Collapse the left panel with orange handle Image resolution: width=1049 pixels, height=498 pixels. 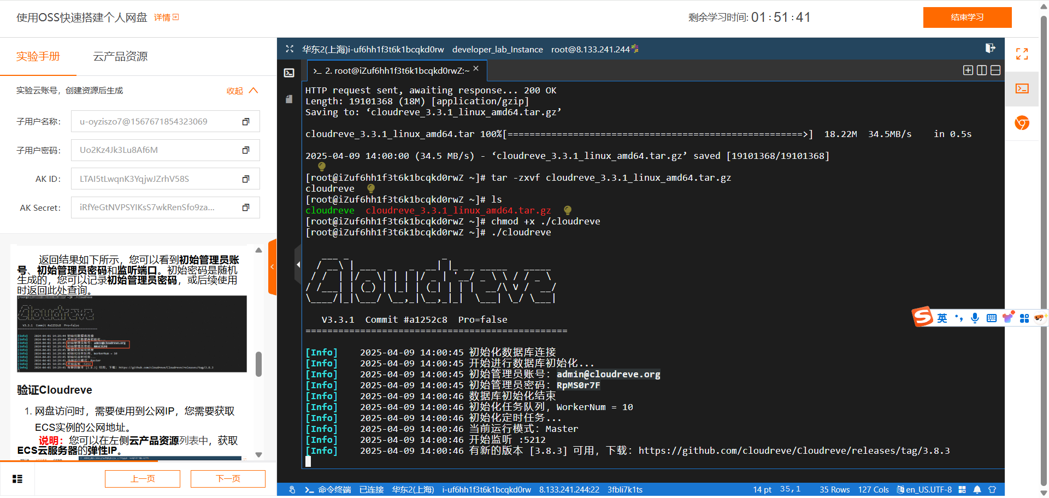tap(272, 267)
